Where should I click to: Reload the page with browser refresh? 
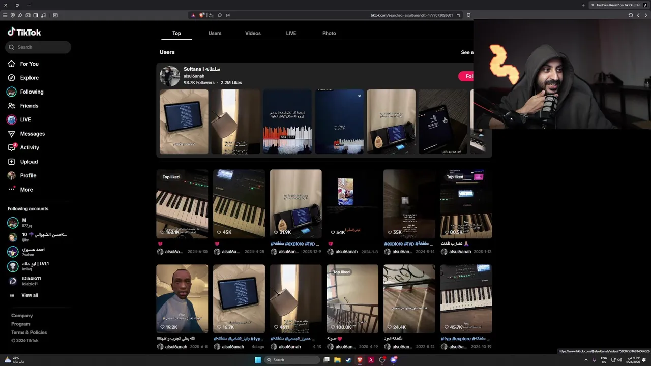[x=631, y=15]
